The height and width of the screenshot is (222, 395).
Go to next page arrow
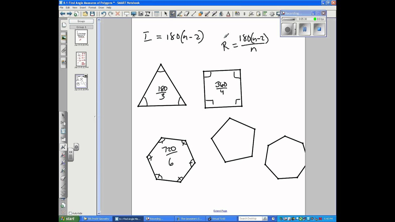pyautogui.click(x=69, y=14)
